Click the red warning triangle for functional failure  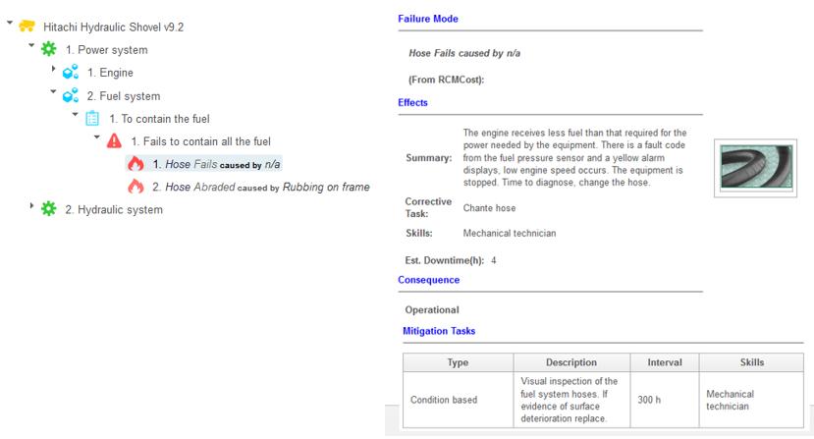(x=114, y=141)
